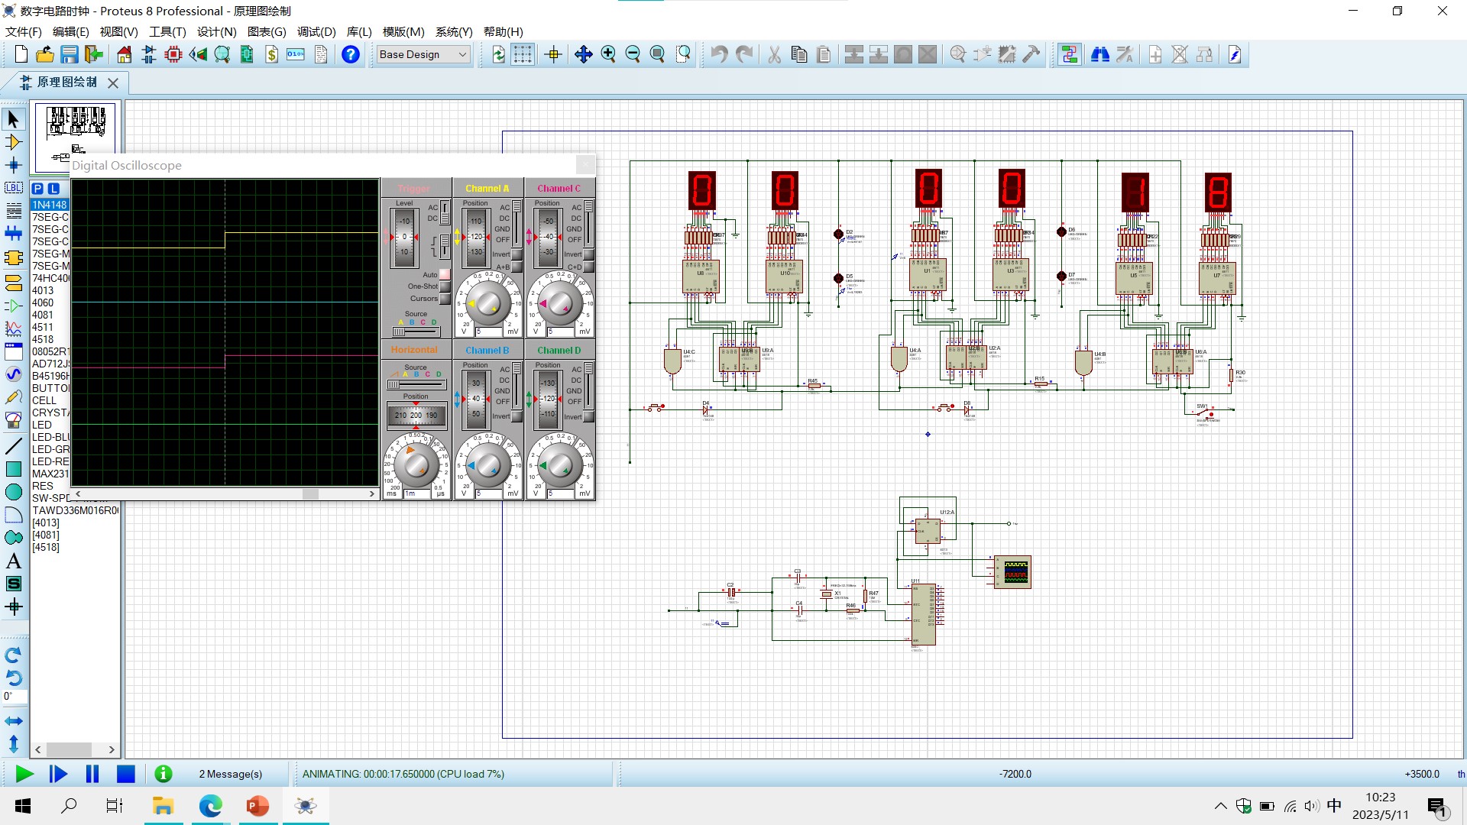
Task: Pause the running simulation
Action: click(x=92, y=774)
